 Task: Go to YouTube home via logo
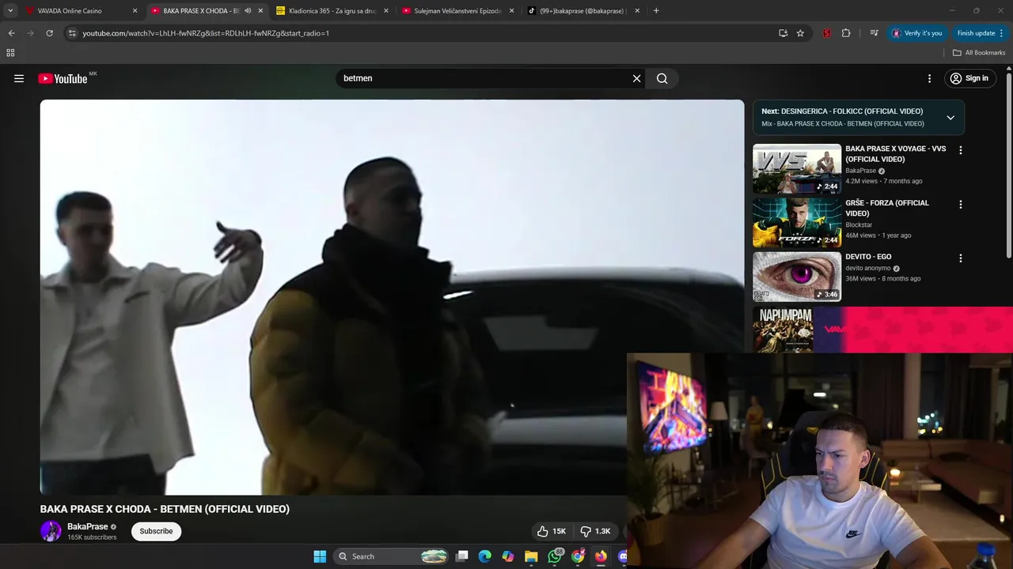pos(63,78)
